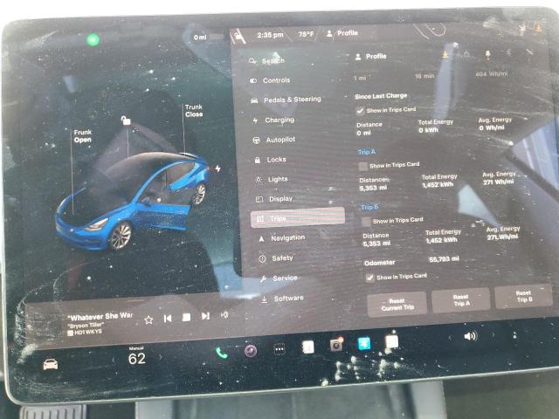Tap the 75°F outside temperature reading
This screenshot has width=559, height=419.
pyautogui.click(x=307, y=34)
